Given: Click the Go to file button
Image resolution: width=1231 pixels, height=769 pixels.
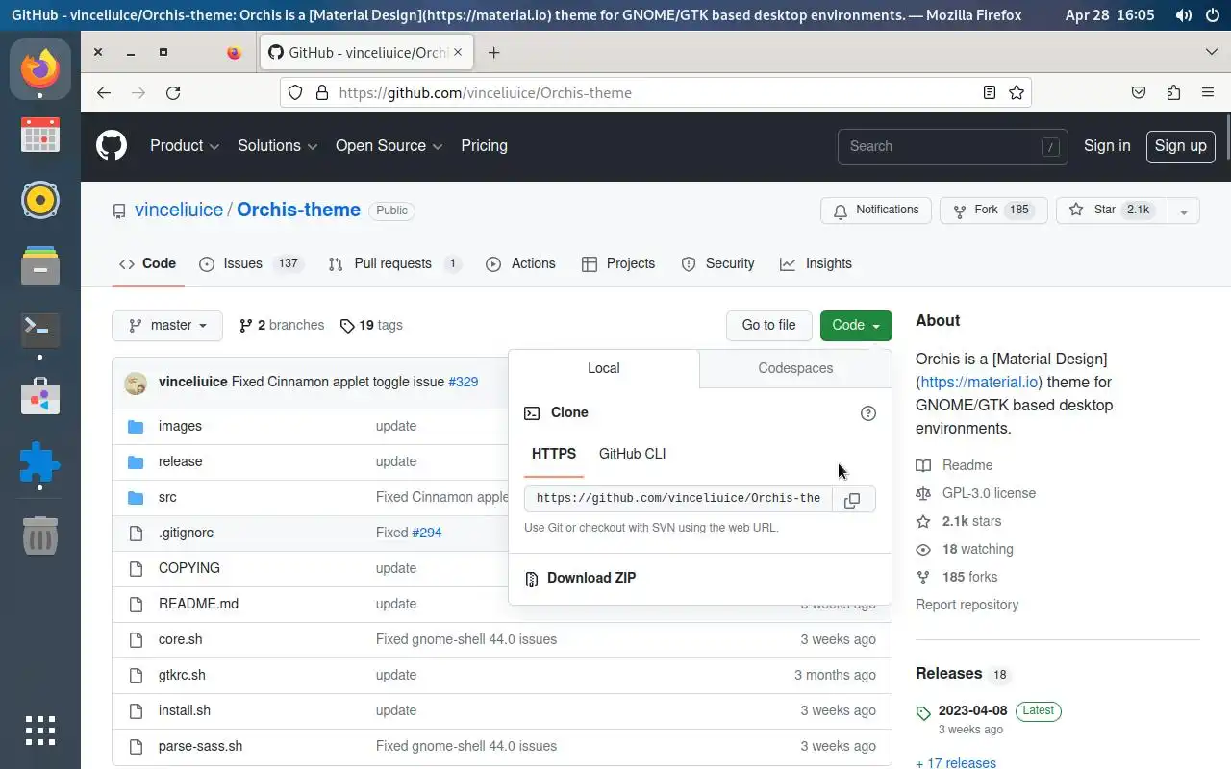Looking at the screenshot, I should pos(768,326).
